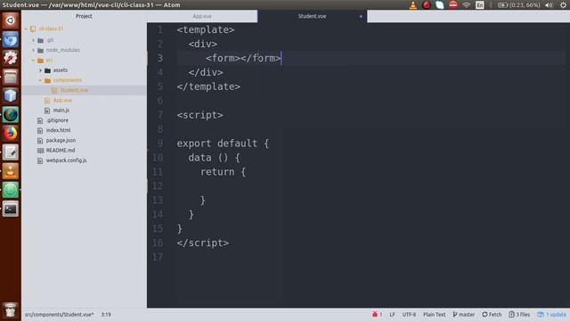Open webpack.config.js in the project tree
The height and width of the screenshot is (321, 570).
[x=66, y=160]
